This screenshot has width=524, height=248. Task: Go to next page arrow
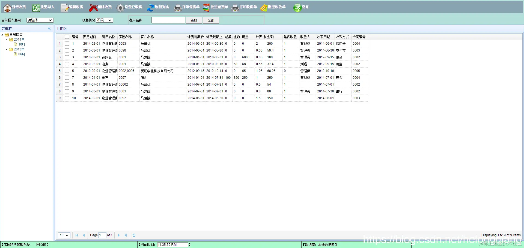(x=119, y=235)
